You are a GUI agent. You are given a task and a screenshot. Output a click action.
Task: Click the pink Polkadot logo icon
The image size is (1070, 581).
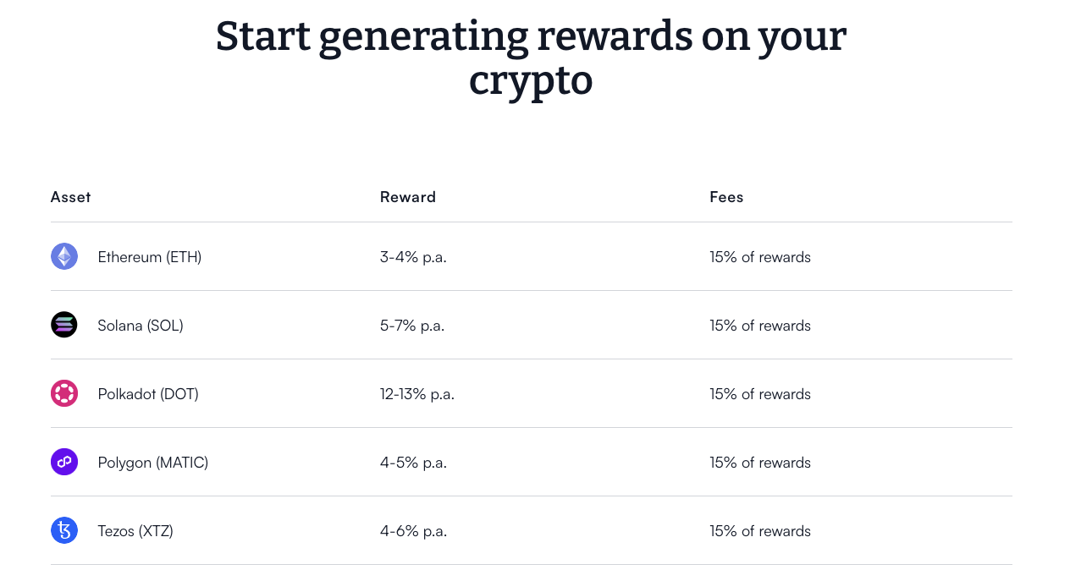coord(64,393)
